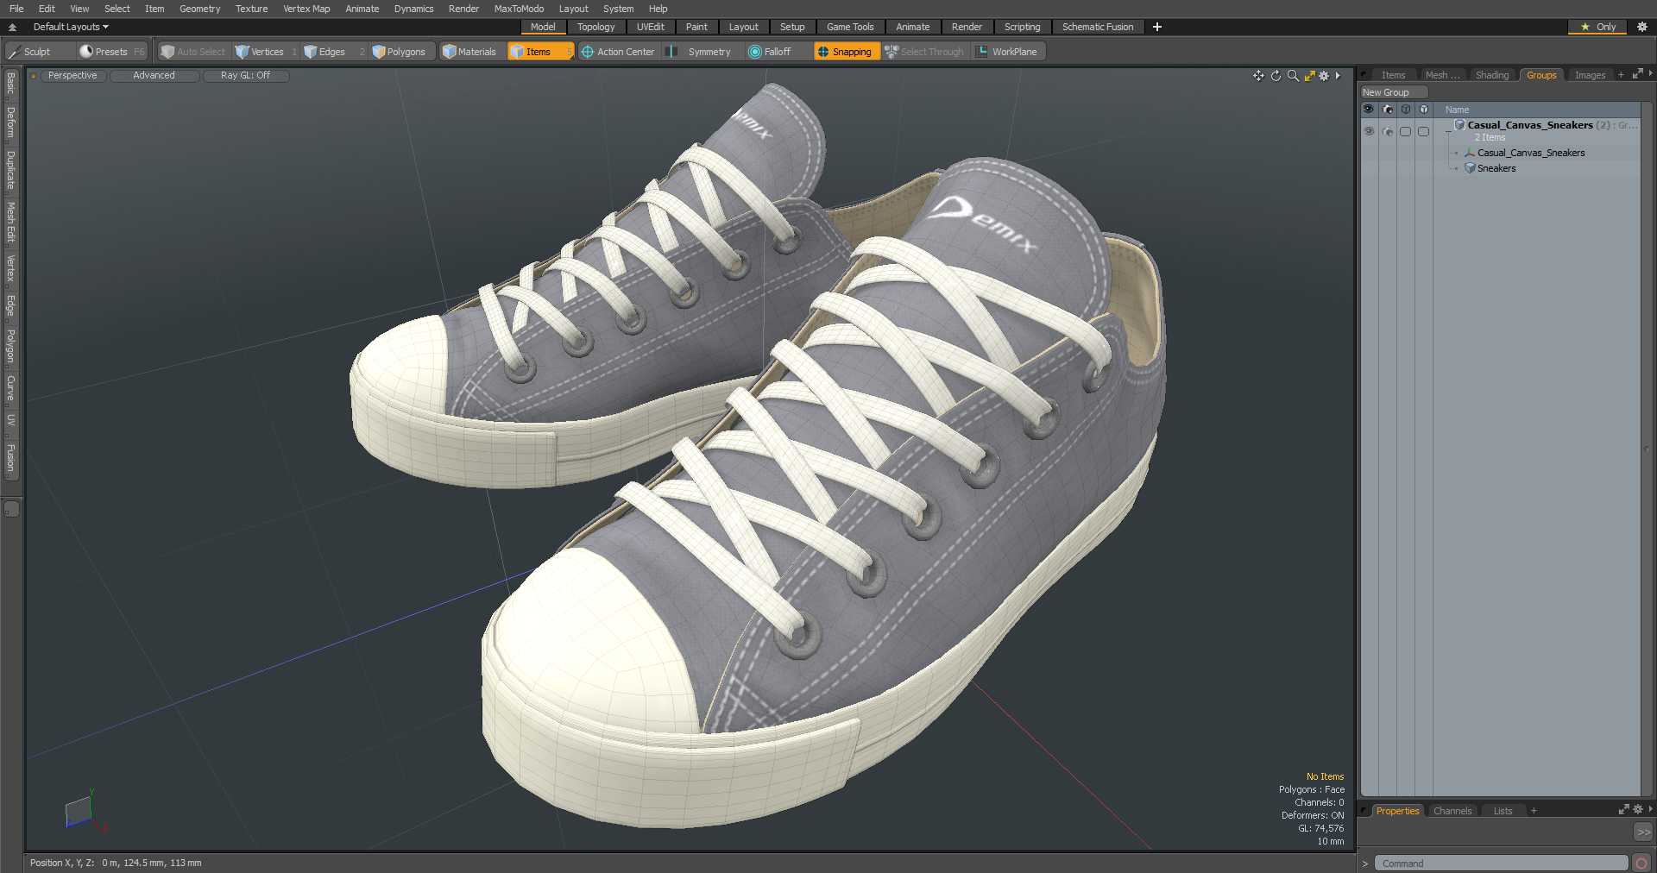
Task: Open the Lists tab
Action: pyautogui.click(x=1503, y=811)
